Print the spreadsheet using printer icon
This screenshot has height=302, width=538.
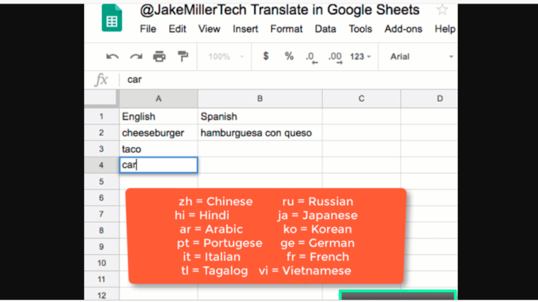tap(159, 57)
